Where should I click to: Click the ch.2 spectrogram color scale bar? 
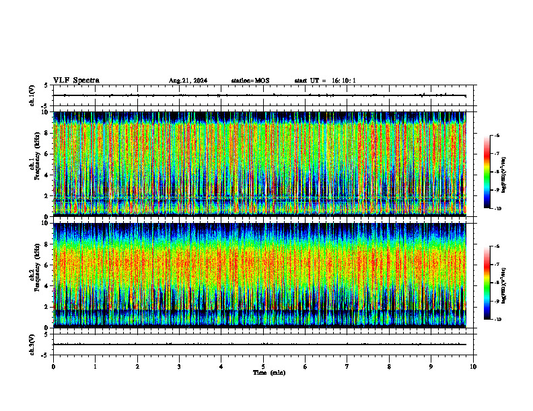pyautogui.click(x=487, y=283)
